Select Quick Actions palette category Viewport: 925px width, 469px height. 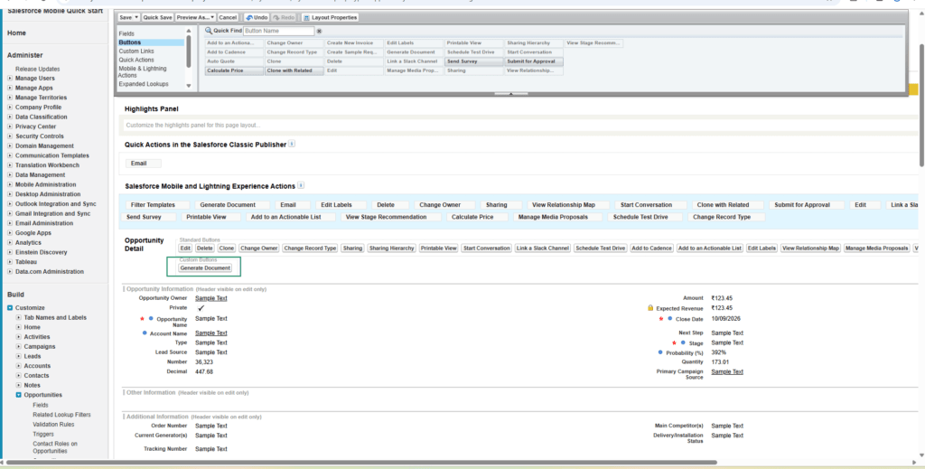click(136, 60)
